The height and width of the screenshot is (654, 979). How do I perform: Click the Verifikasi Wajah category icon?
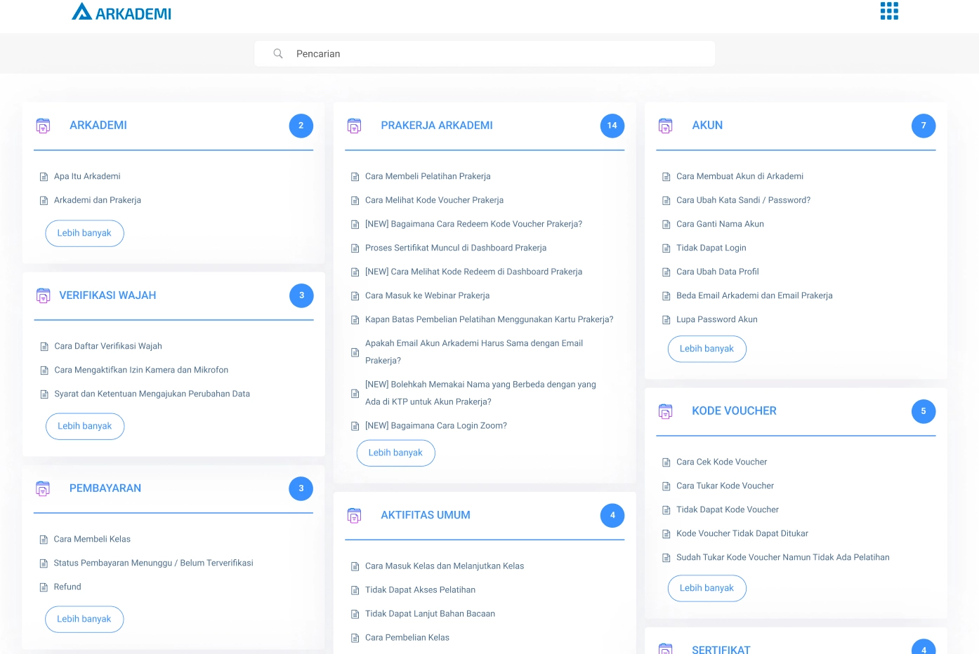44,295
